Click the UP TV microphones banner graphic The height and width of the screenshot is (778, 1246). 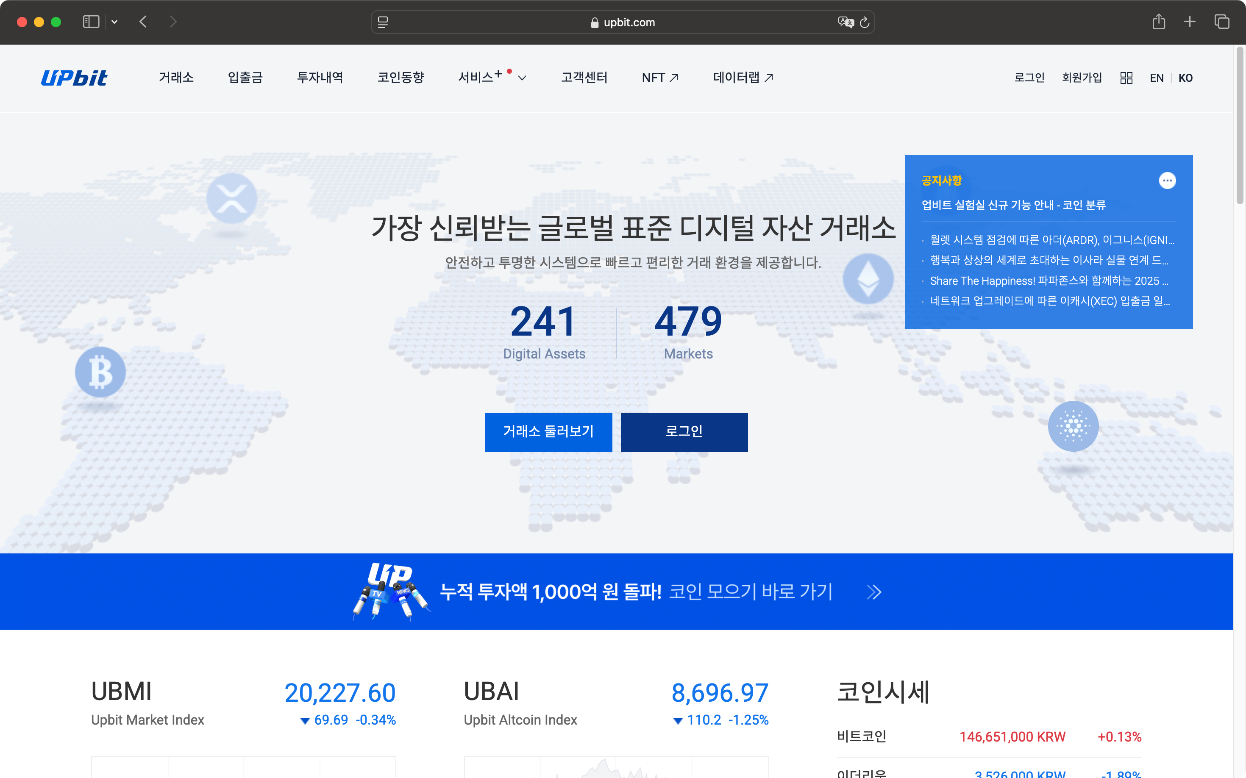tap(392, 592)
